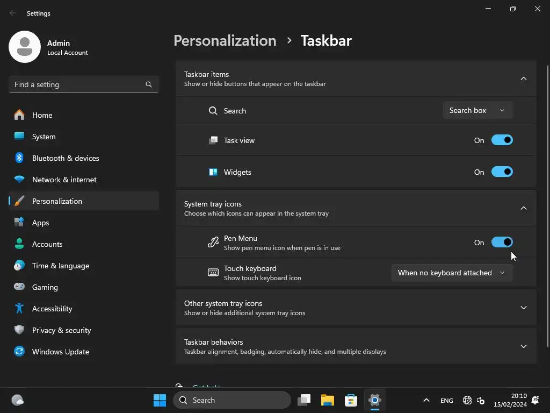Turn off the Task view toggle

(x=502, y=140)
